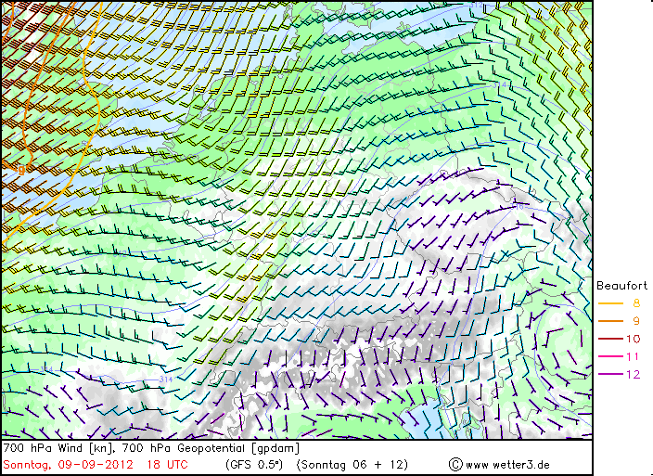Screen dimensions: 653x476
Task: Click the copyright symbol icon
Action: (x=455, y=464)
